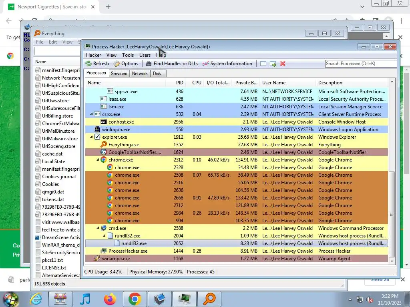Select the ProcessHacker.exe process icon
Screen dimensions: 410x307
[104, 251]
